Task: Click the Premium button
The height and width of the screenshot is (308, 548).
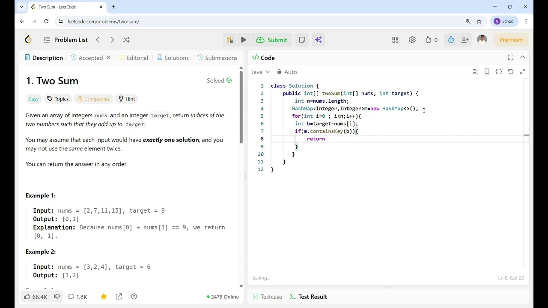Action: click(x=511, y=40)
